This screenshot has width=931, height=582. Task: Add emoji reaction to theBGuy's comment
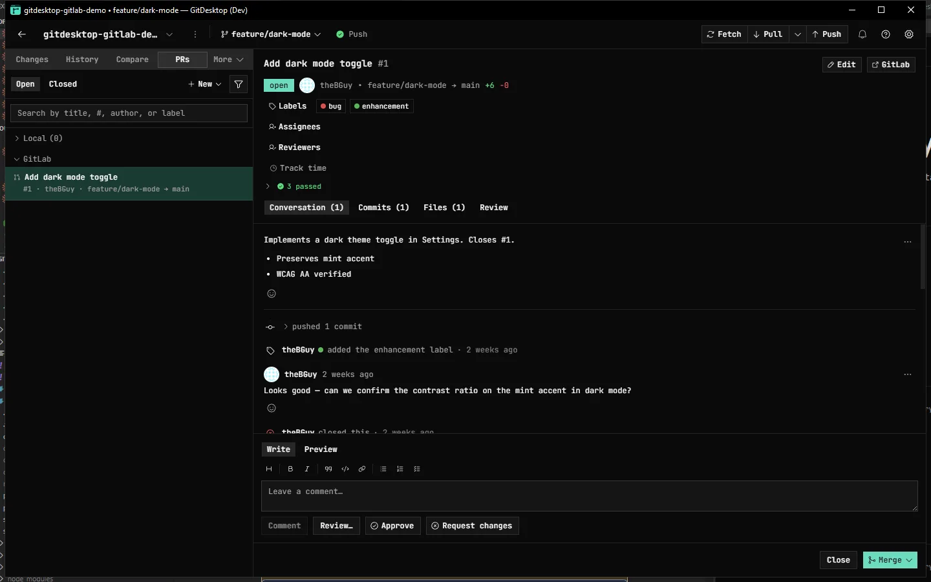[272, 408]
